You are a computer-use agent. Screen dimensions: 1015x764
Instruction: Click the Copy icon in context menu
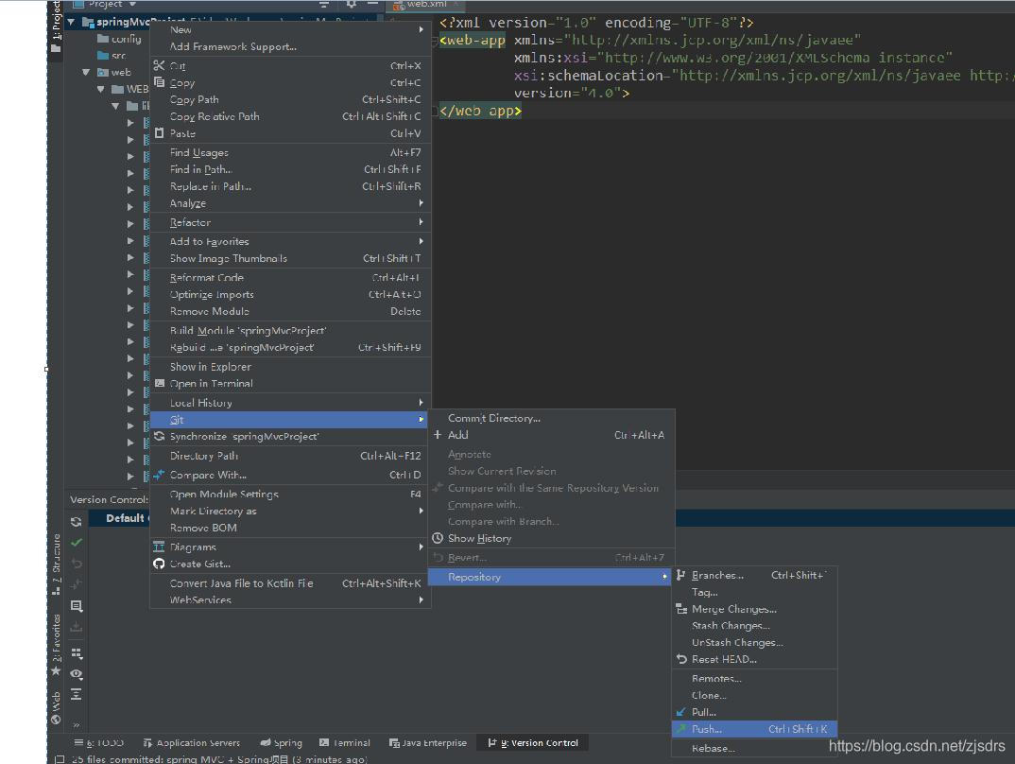coord(159,82)
